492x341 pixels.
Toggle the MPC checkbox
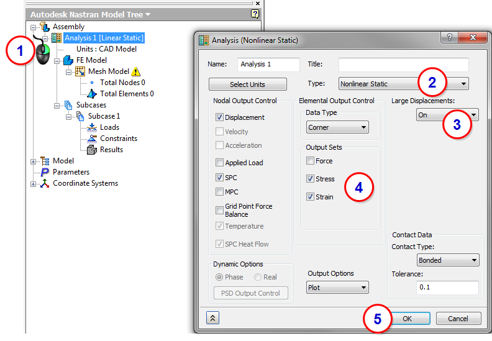[219, 192]
